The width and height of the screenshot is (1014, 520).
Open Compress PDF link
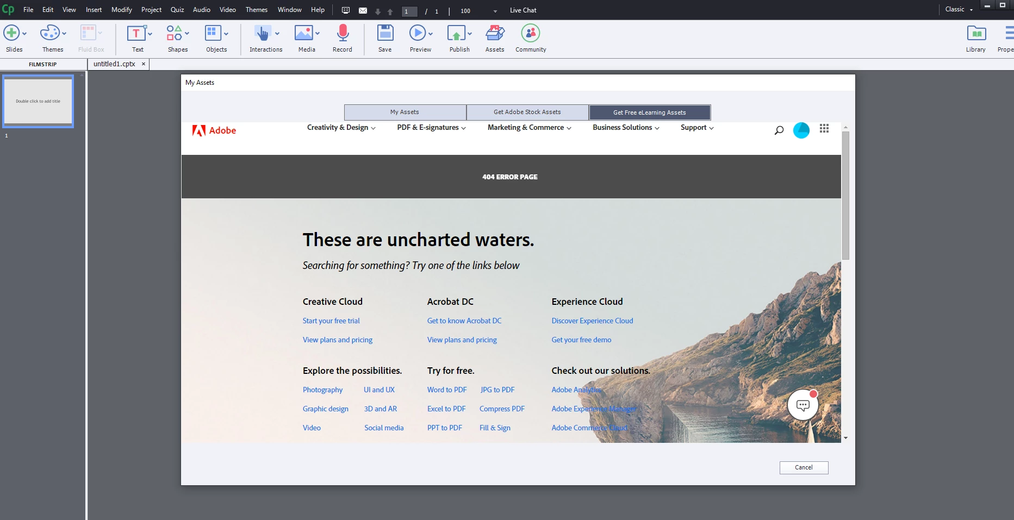502,409
